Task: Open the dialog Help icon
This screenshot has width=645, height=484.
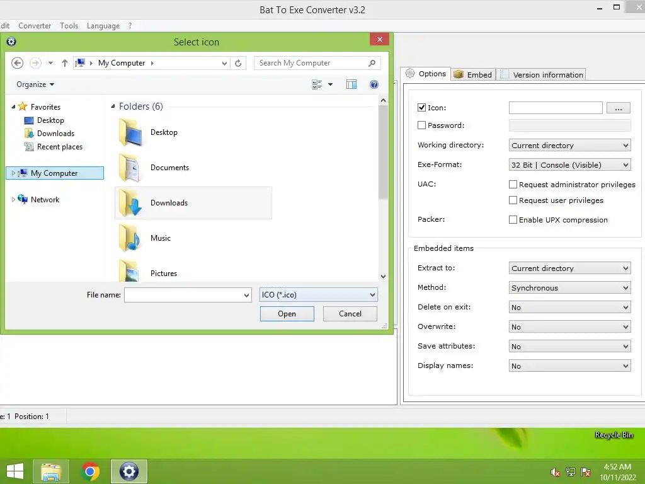Action: [x=374, y=84]
